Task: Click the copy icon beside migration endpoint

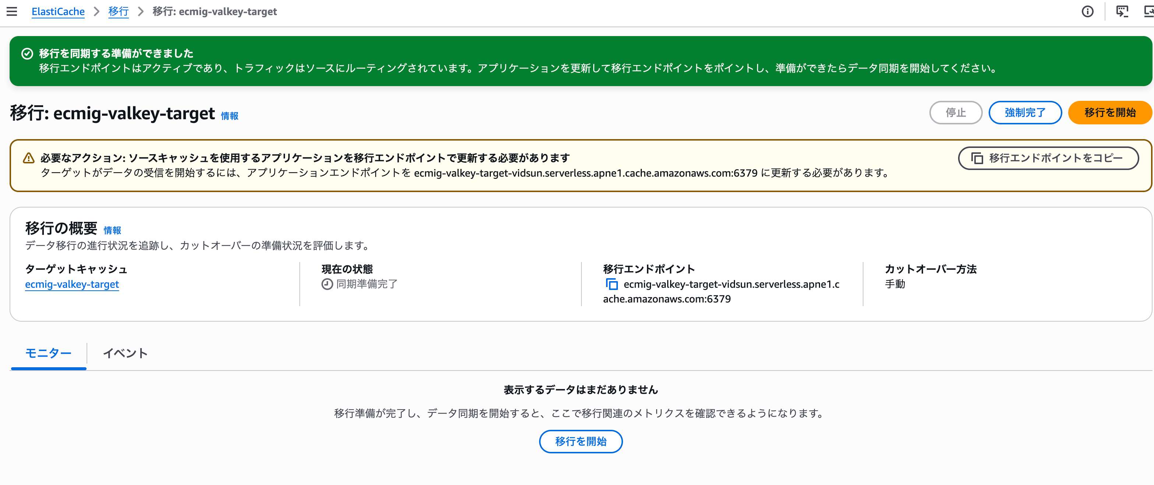Action: tap(612, 284)
